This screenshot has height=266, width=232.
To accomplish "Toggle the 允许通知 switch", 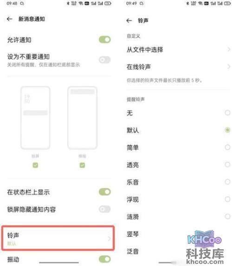I will coord(105,40).
